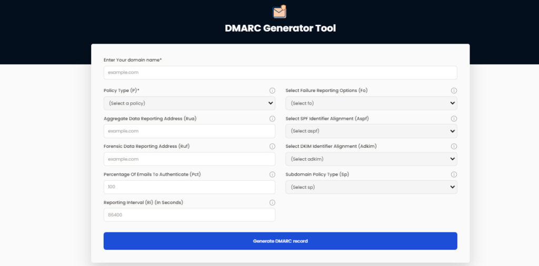
Task: Show info for Percentage Of Emails To Authenticate
Action: pos(272,175)
